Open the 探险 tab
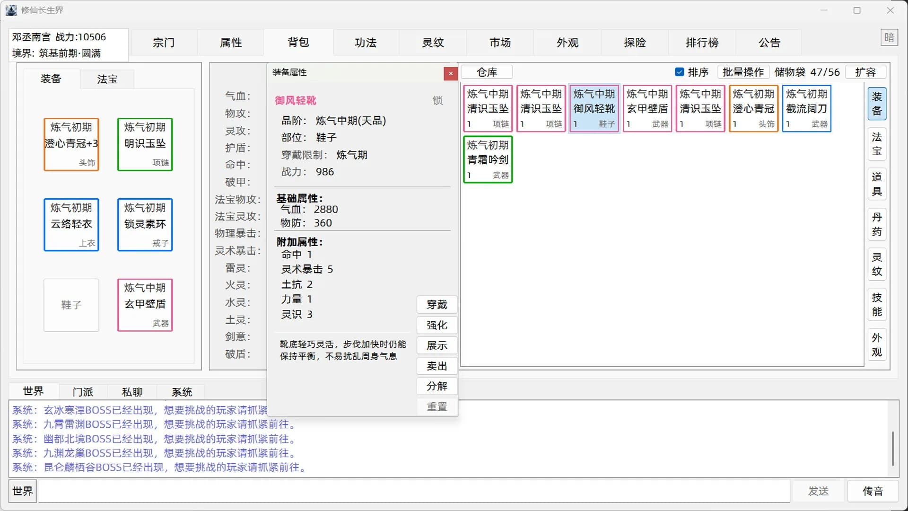This screenshot has height=511, width=908. click(635, 43)
